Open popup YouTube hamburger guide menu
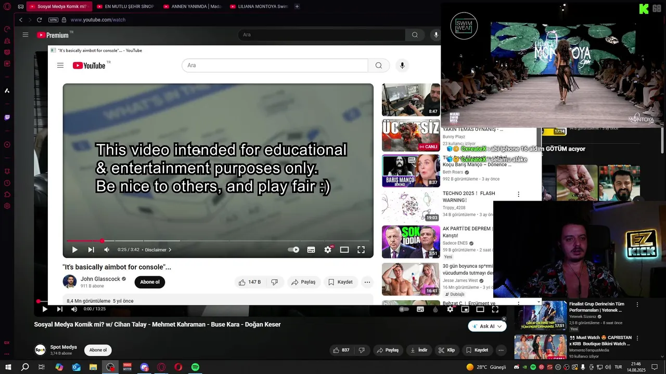This screenshot has height=374, width=666. pyautogui.click(x=60, y=65)
